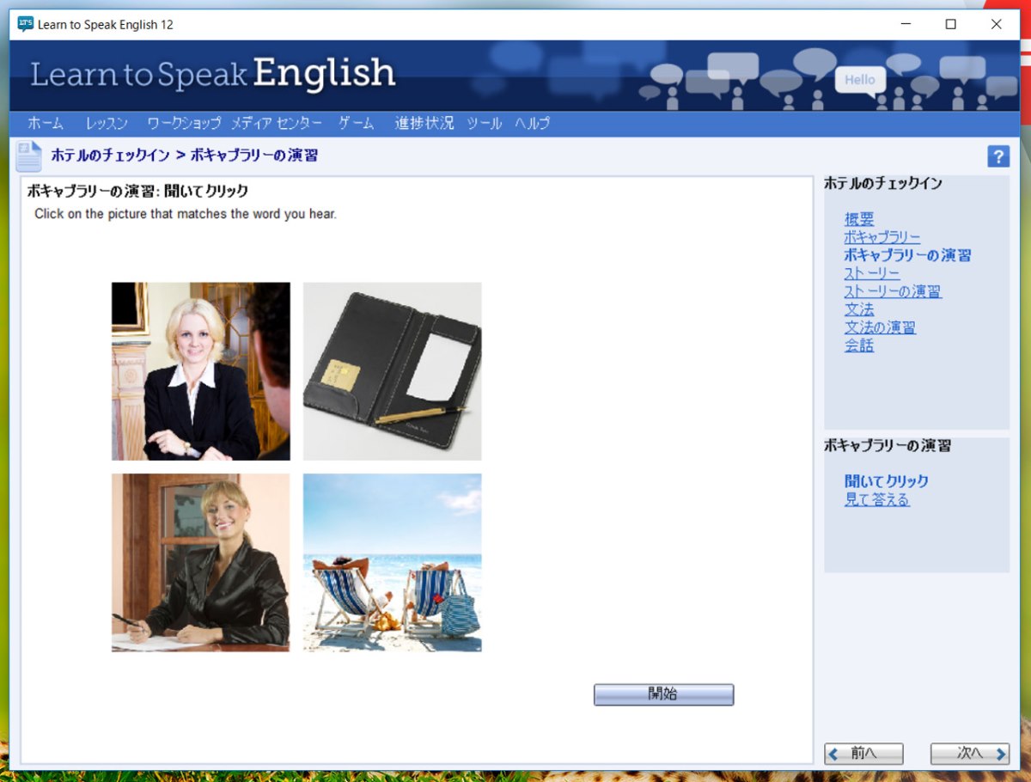Open the 進捗状況 menu
Image resolution: width=1031 pixels, height=782 pixels.
424,124
